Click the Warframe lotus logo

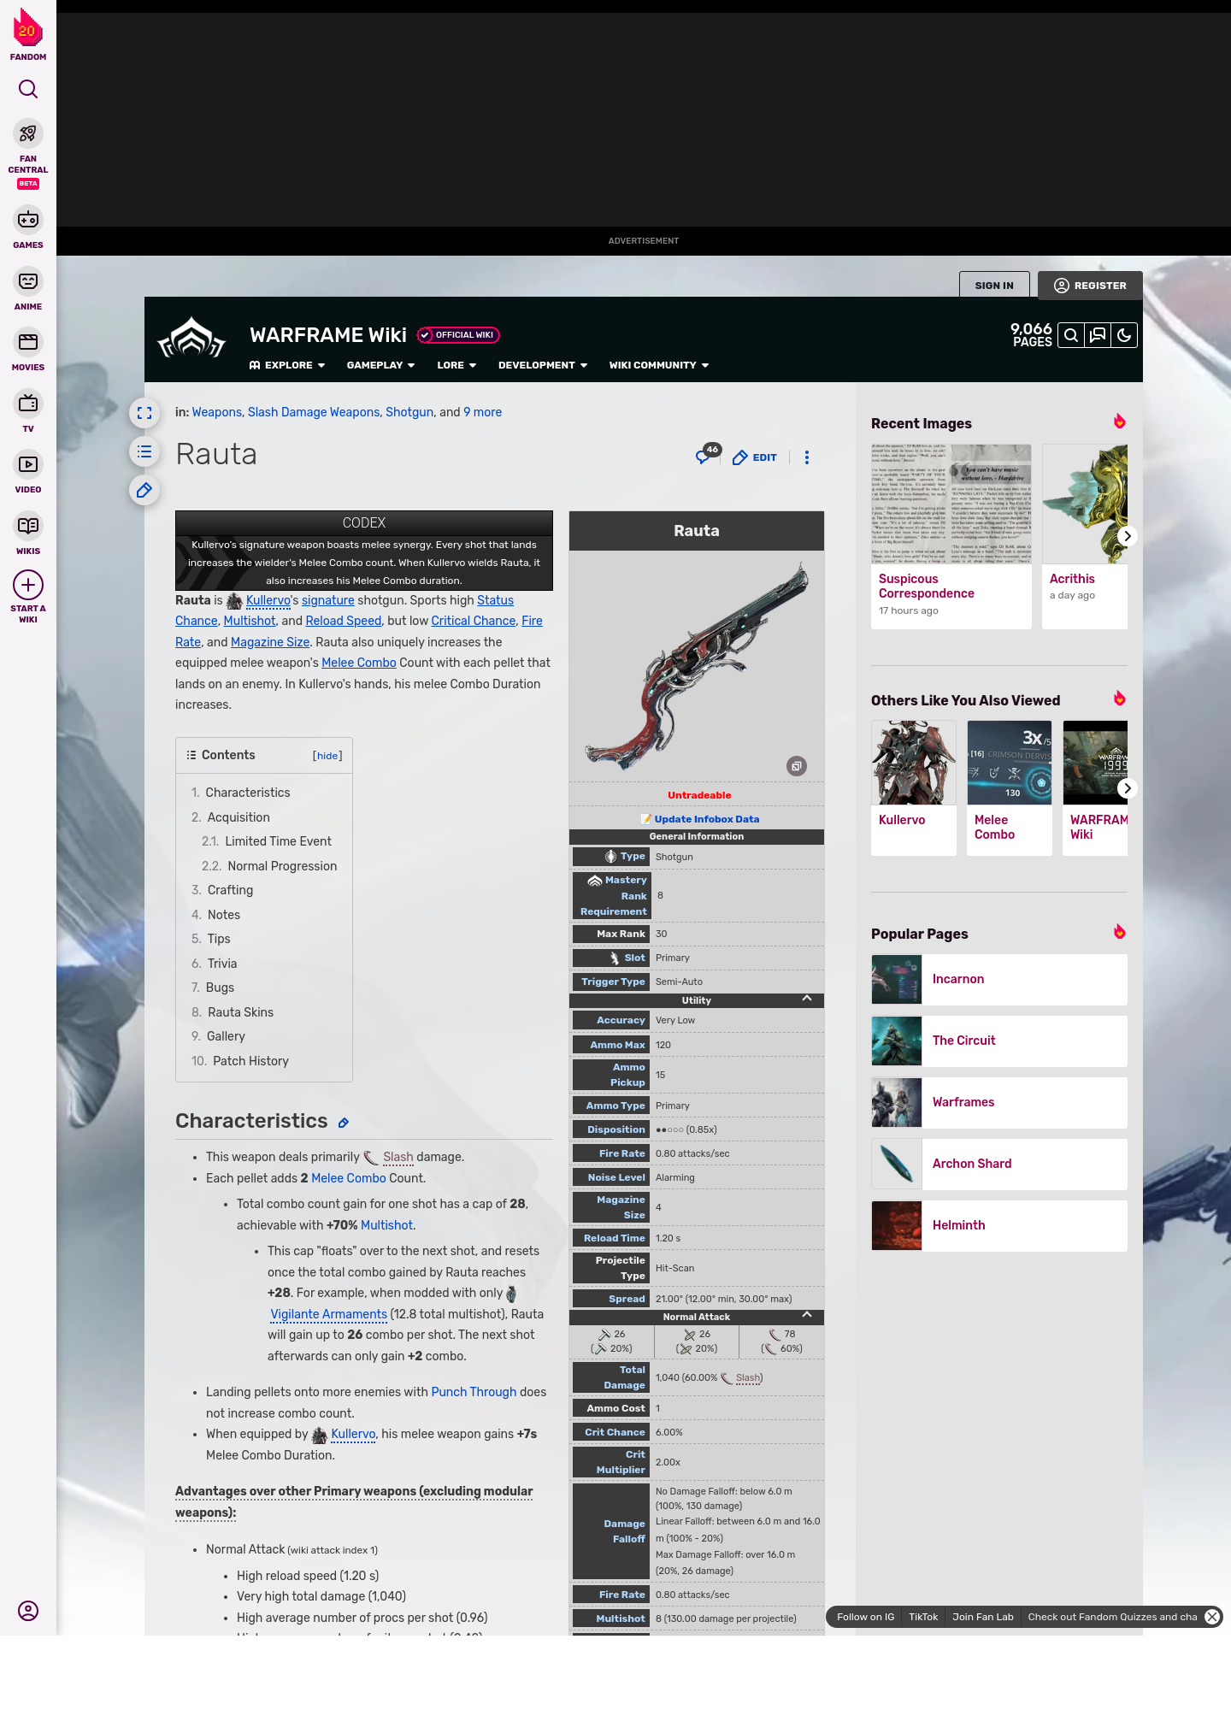[x=191, y=339]
